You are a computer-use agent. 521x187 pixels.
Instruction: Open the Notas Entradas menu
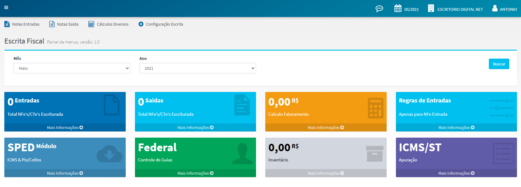22,24
